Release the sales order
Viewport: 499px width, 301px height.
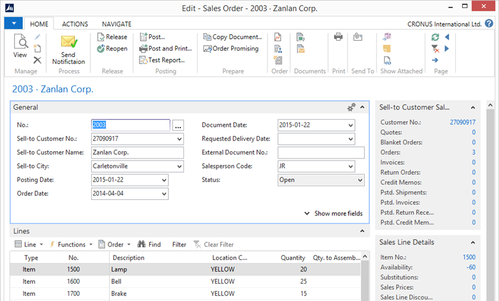pos(112,37)
